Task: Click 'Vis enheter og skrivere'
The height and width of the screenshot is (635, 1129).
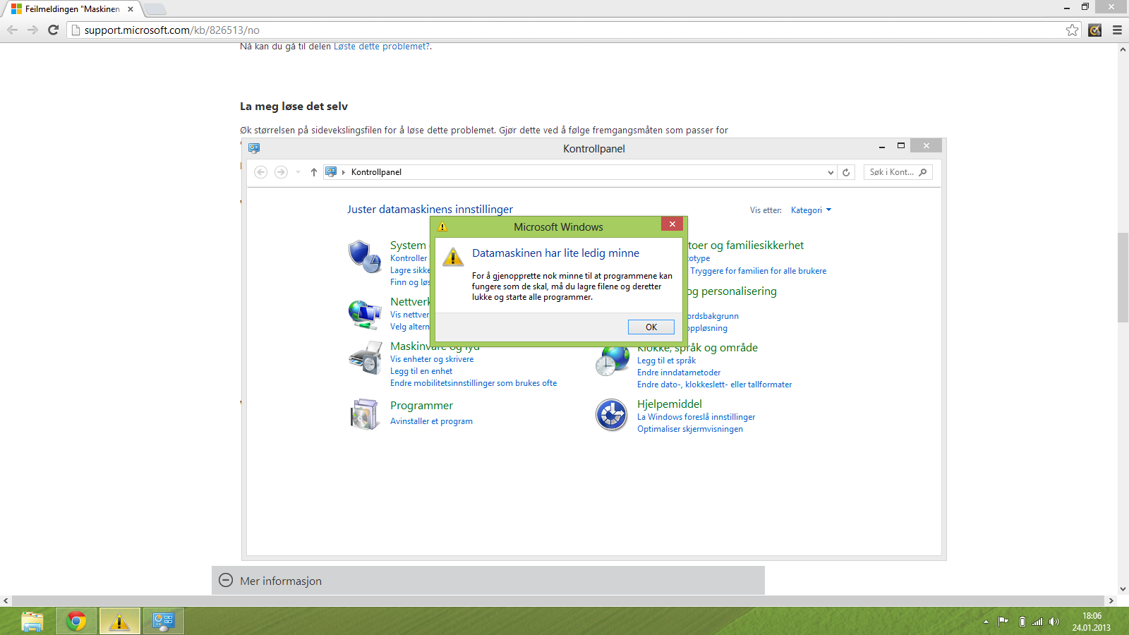Action: (x=432, y=359)
